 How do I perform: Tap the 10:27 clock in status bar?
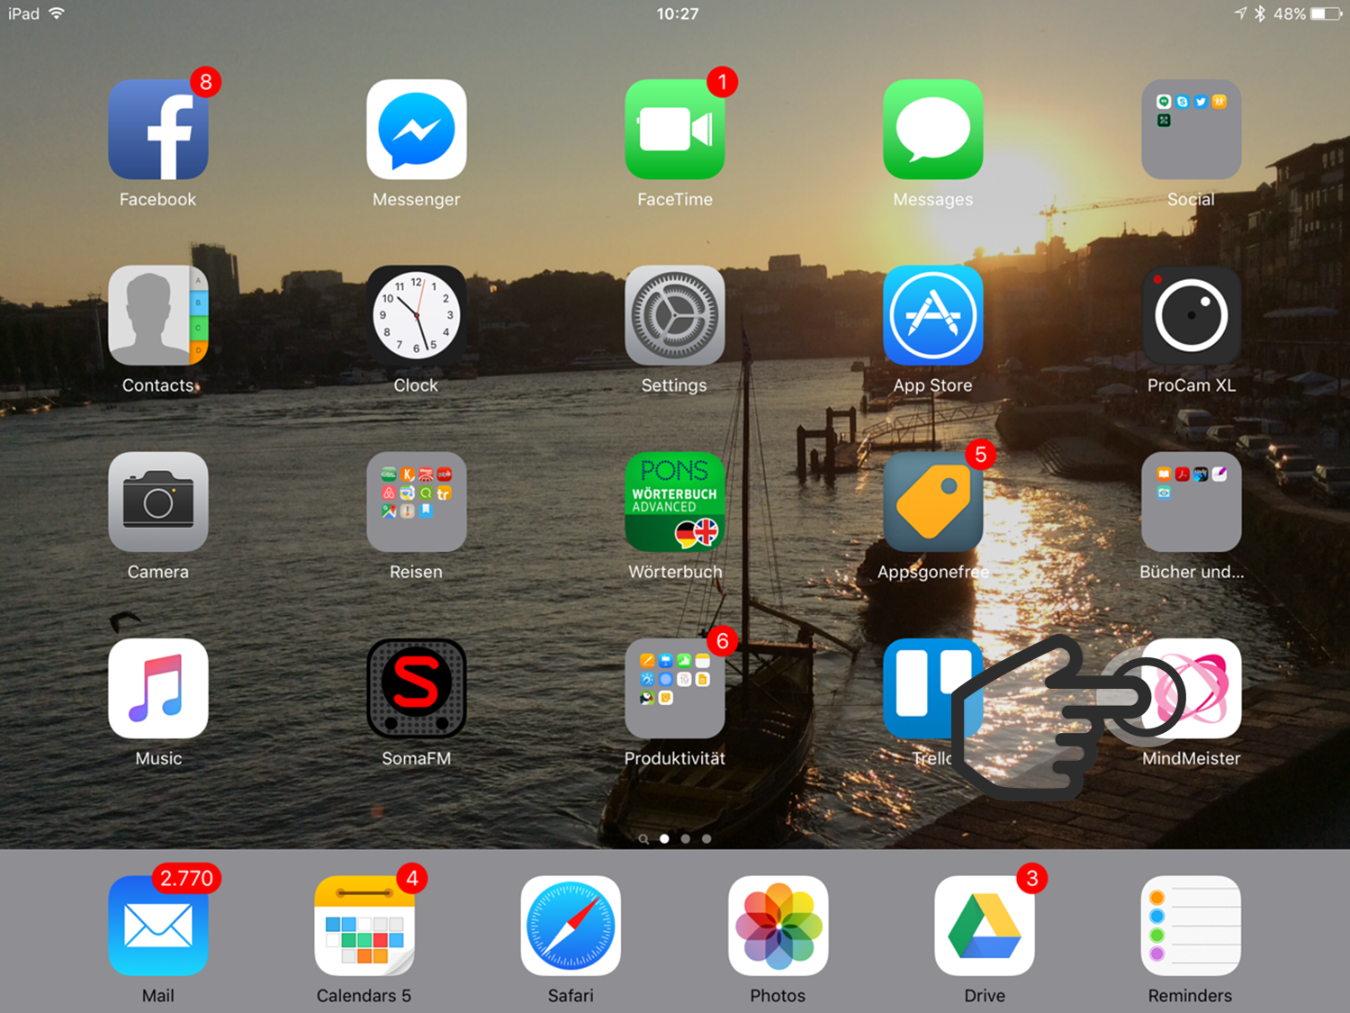point(677,14)
